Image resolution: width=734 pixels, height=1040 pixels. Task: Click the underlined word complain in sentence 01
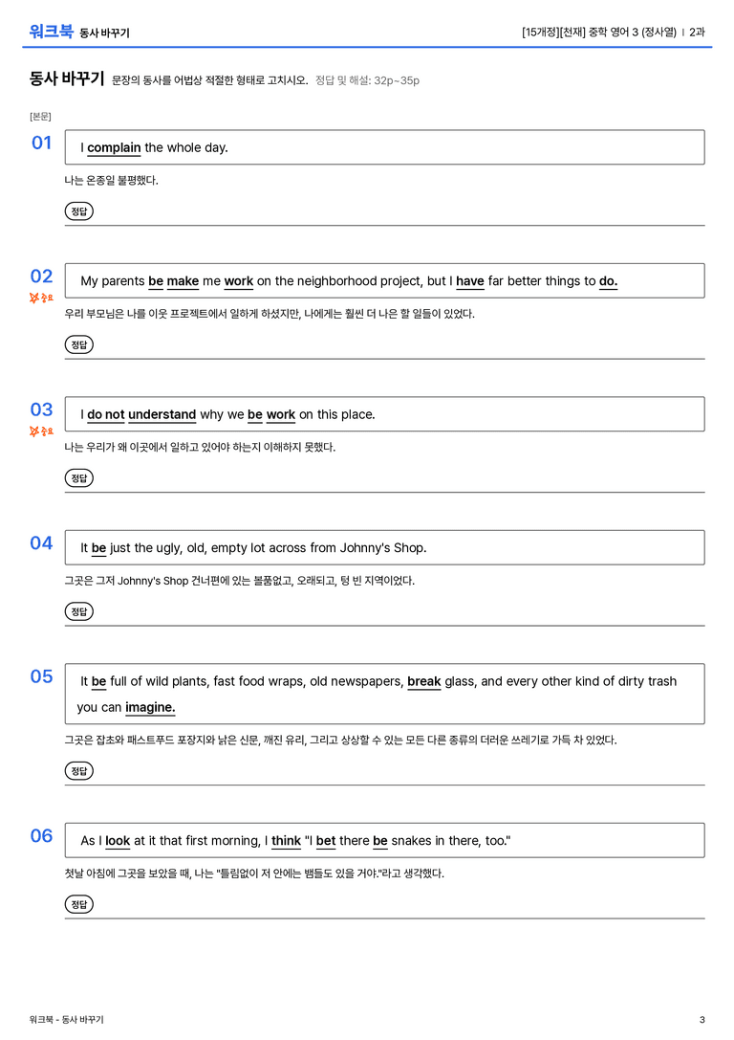114,148
